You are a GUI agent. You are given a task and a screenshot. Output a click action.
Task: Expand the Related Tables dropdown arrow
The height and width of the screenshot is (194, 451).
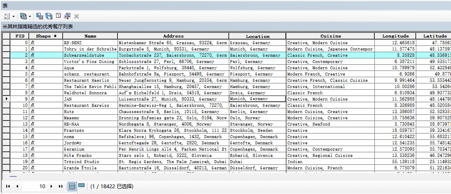point(30,16)
